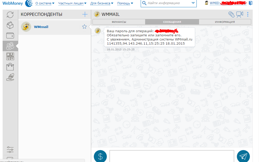259x162 pixels.
Task: Select the WMmail correspondent name
Action: (41, 27)
